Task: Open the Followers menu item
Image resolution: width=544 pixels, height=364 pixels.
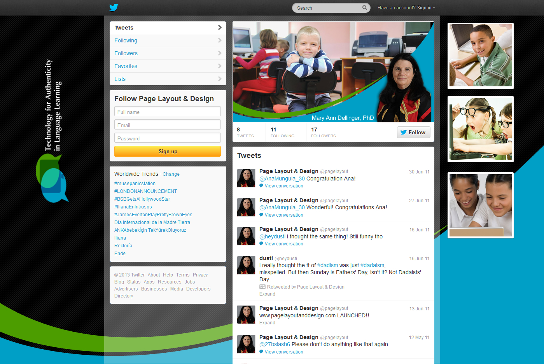Action: 126,53
